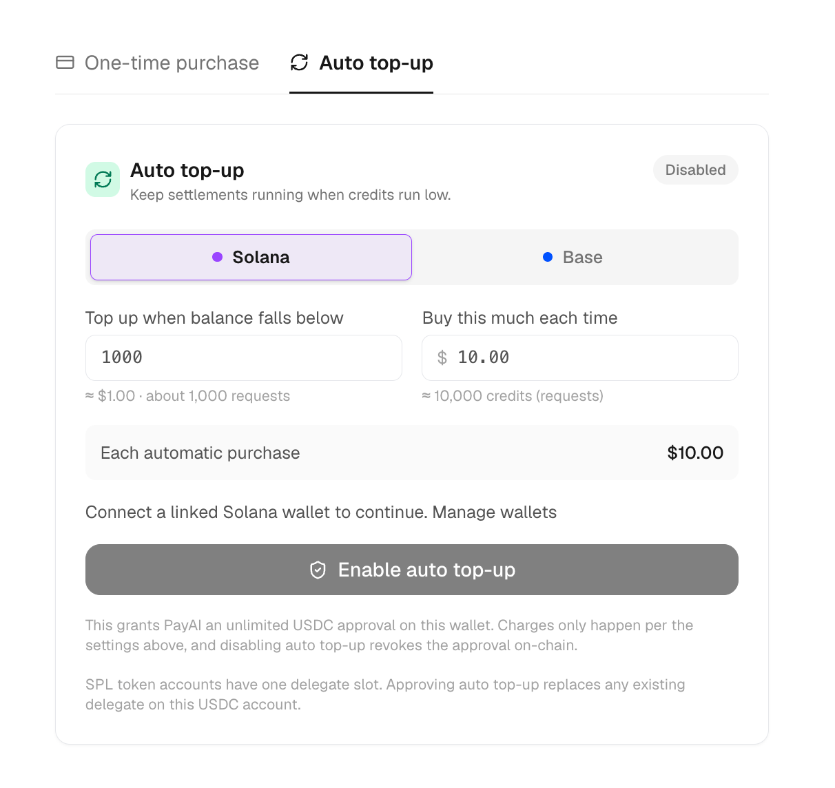Click the green auto top-up sync icon
This screenshot has height=788, width=835.
(103, 179)
